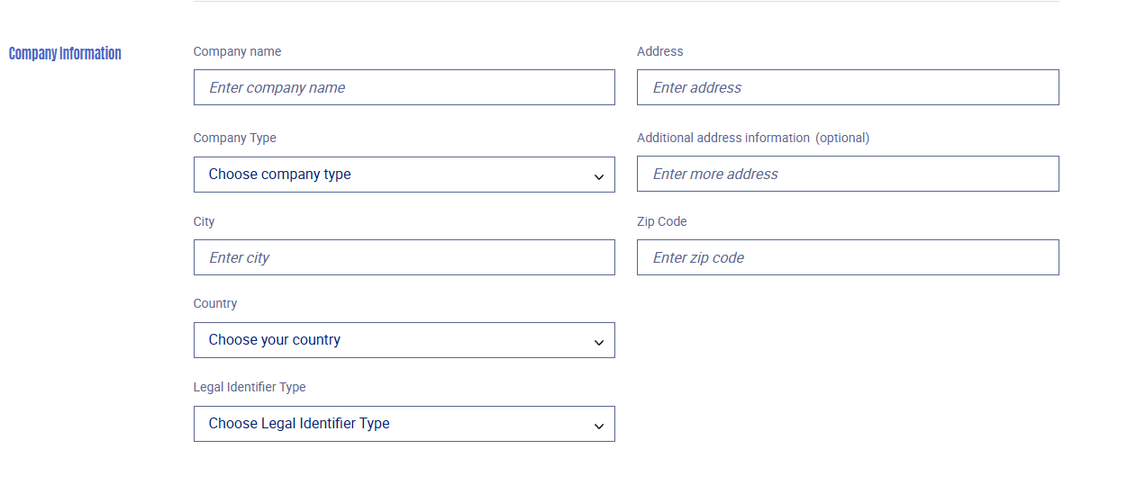Viewport: 1136px width, 485px height.
Task: Select the Enter more address input
Action: click(848, 174)
